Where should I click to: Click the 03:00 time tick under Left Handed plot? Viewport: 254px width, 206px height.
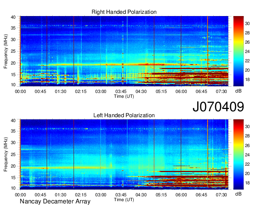point(101,195)
